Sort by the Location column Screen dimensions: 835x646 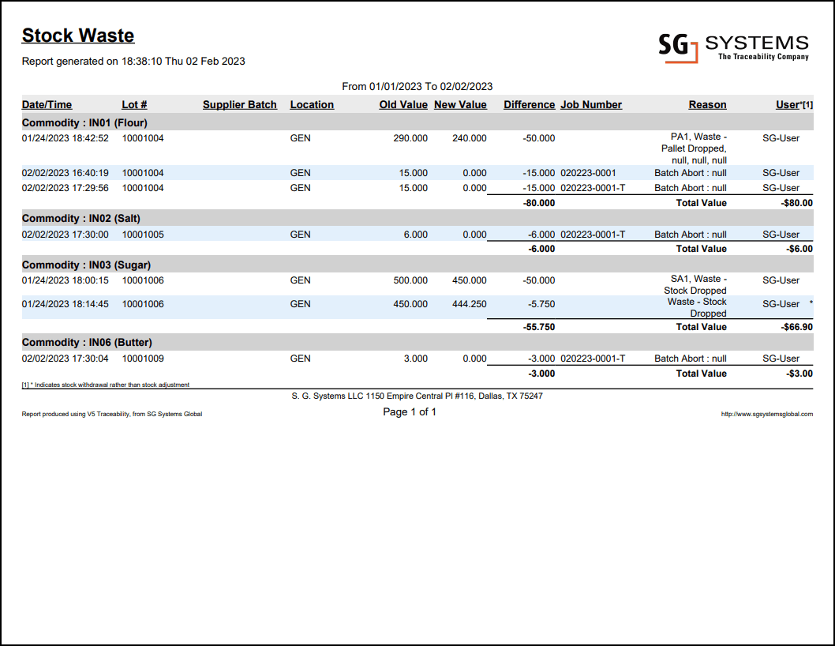click(x=312, y=104)
